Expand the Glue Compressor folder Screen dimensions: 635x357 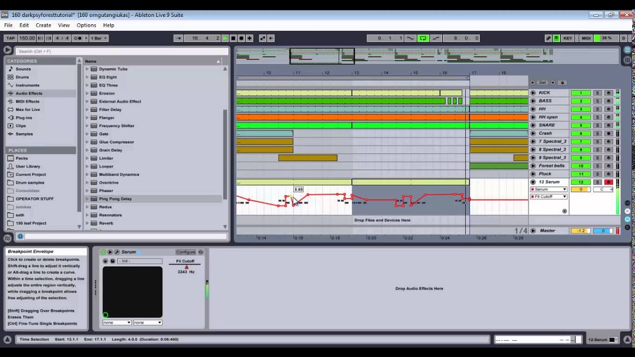(87, 142)
